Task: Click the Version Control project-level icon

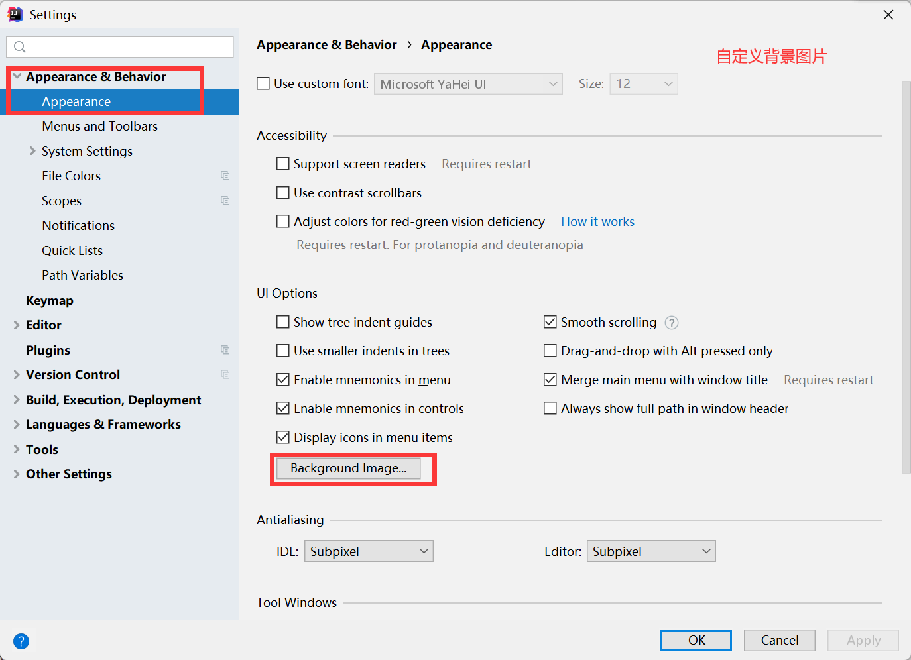Action: click(225, 374)
